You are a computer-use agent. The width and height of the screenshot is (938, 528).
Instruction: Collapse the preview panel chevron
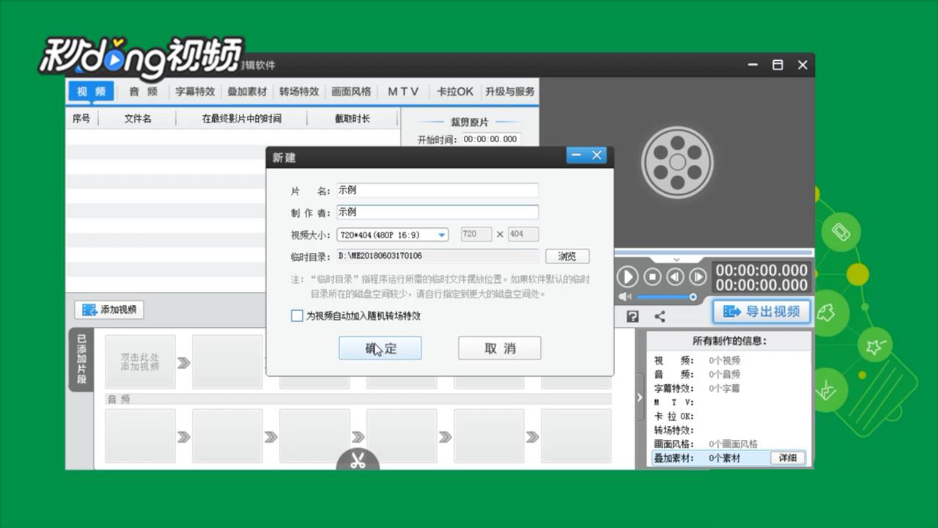coord(676,259)
